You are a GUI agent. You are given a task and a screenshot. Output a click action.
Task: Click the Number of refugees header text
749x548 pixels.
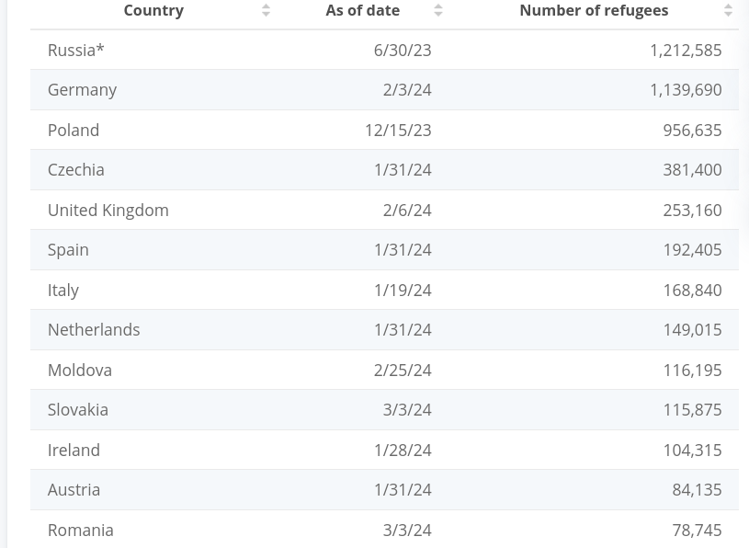[x=594, y=10]
